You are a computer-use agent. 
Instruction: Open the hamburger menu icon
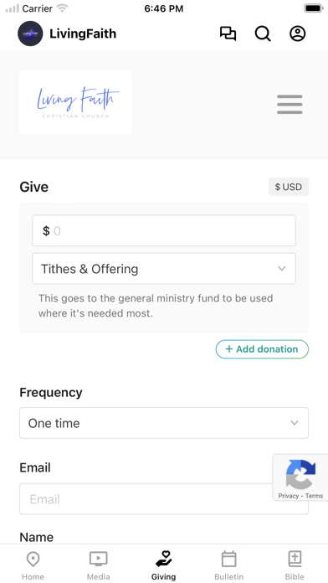pos(290,105)
